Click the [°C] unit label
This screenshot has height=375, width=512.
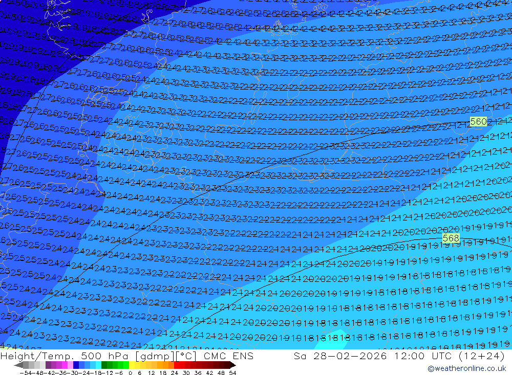pos(185,356)
